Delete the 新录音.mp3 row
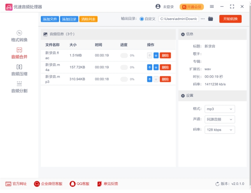 tap(165, 79)
